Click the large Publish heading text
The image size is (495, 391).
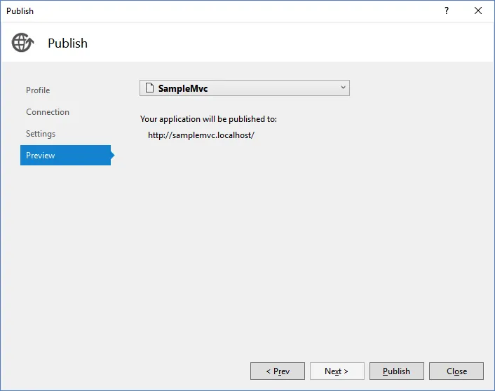pos(67,43)
